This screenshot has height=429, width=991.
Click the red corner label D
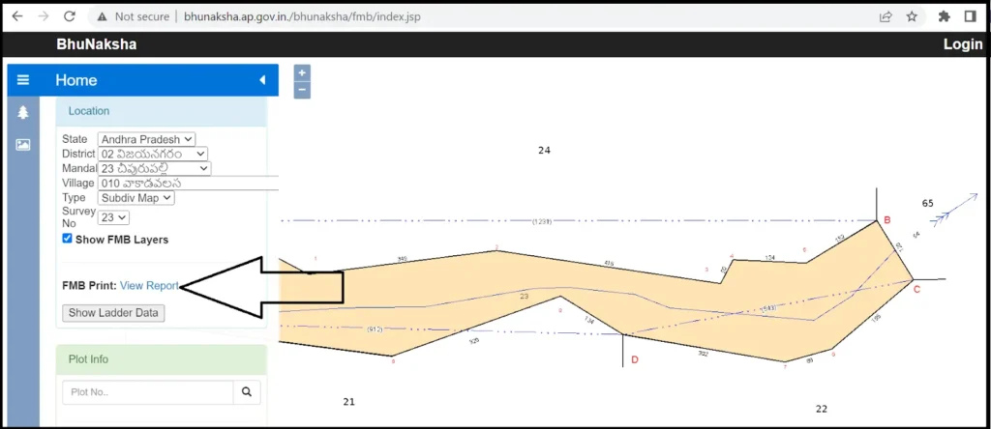(635, 359)
